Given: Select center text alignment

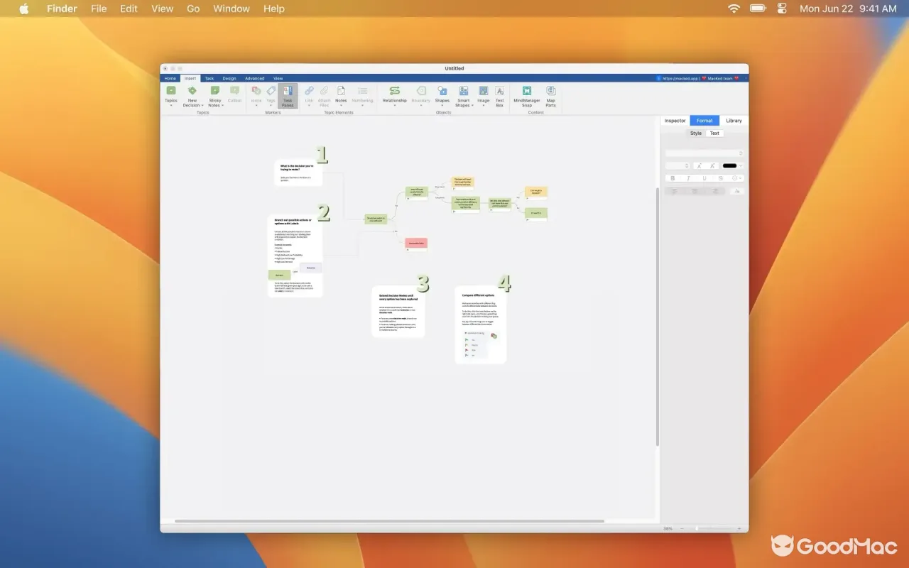Looking at the screenshot, I should 695,191.
